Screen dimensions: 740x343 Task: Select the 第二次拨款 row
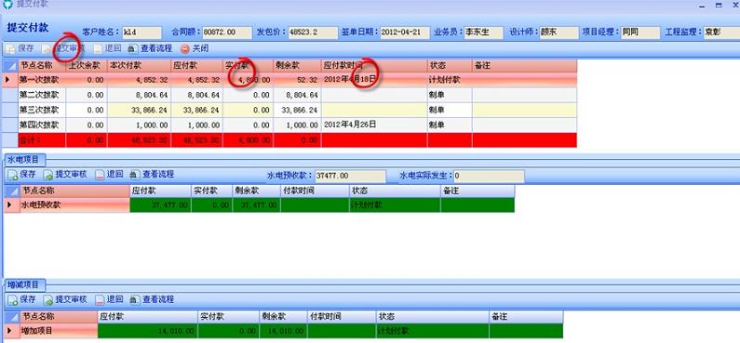(x=289, y=95)
